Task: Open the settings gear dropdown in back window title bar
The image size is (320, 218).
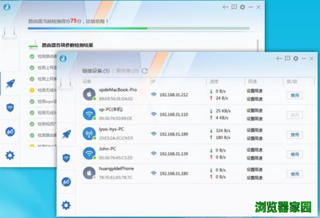Action: 243,7
